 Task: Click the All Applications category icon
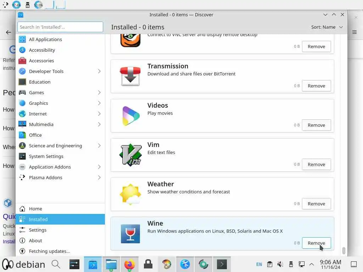tap(22, 39)
